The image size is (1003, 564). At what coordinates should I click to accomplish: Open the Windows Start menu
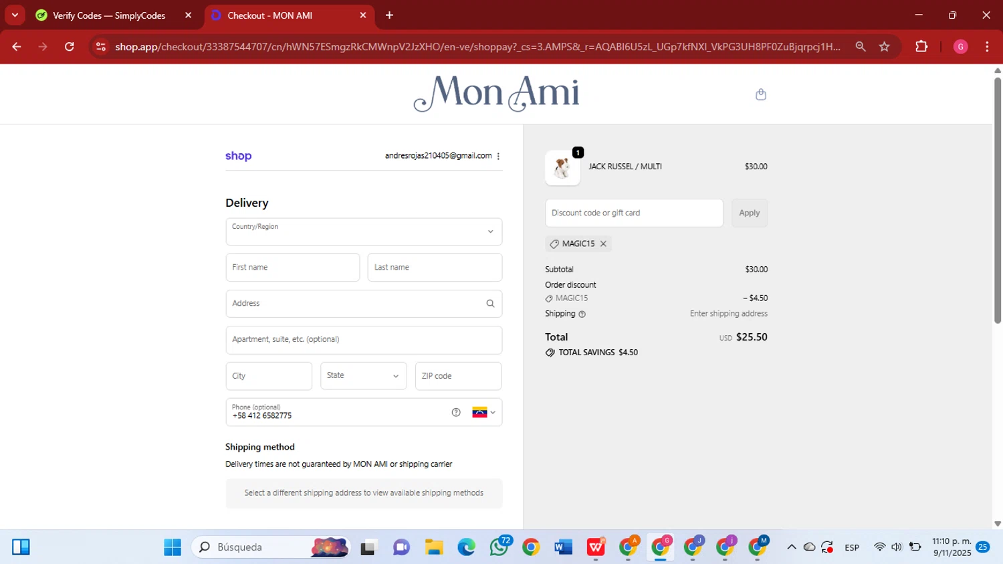173,547
